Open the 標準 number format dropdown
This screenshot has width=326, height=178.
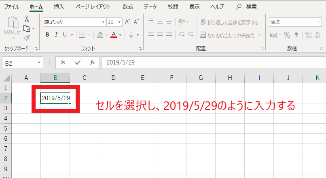click(319, 22)
